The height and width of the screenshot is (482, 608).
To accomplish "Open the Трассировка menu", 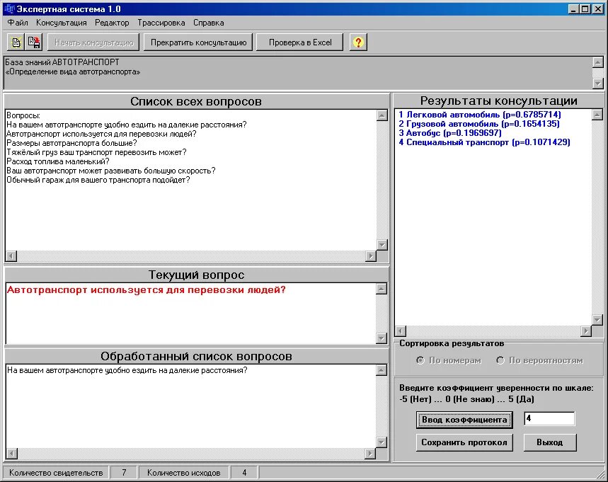I will click(x=161, y=23).
